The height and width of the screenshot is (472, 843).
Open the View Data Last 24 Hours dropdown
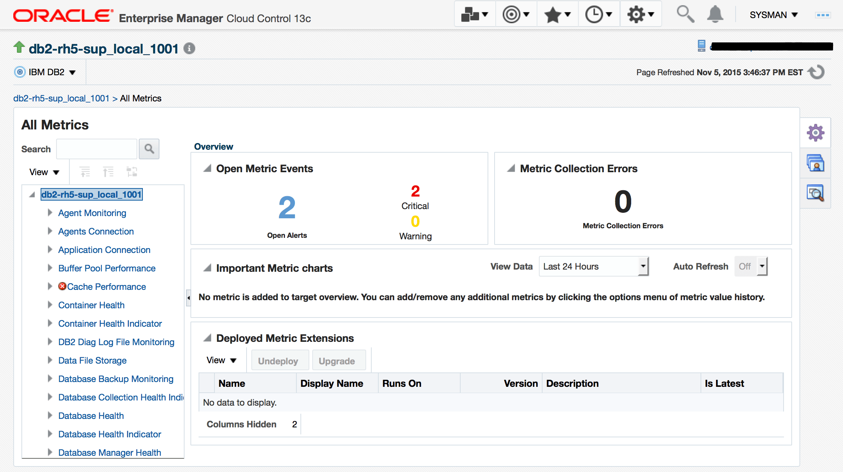643,266
